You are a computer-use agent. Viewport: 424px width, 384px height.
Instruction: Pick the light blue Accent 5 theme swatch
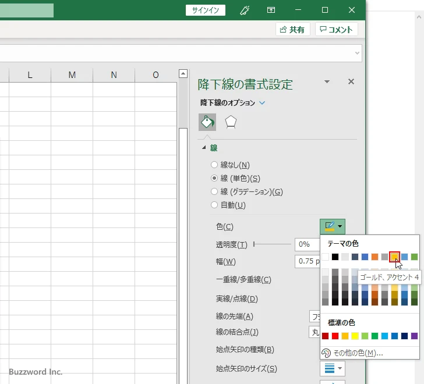click(405, 257)
